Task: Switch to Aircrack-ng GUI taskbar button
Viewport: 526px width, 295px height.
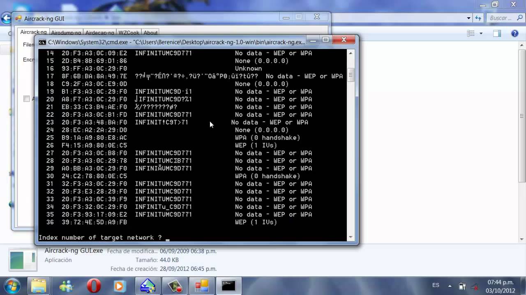Action: click(x=202, y=286)
